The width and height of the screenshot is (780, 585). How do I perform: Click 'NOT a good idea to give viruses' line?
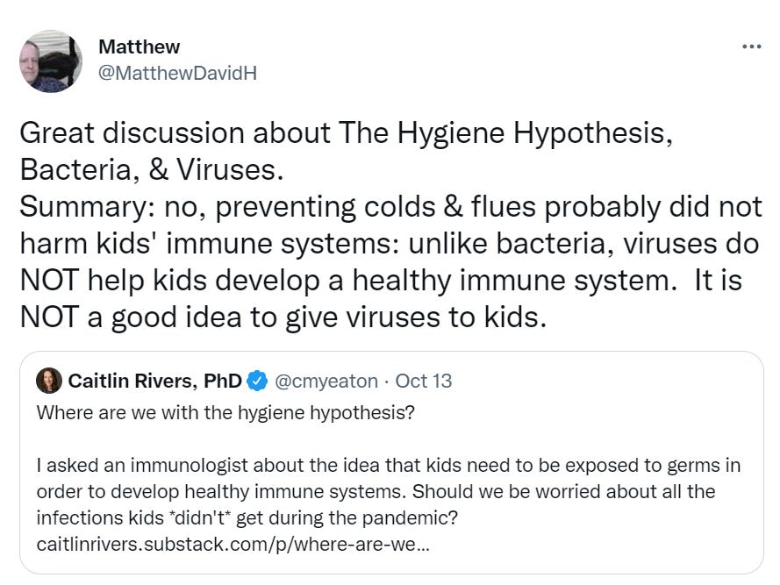(x=283, y=317)
